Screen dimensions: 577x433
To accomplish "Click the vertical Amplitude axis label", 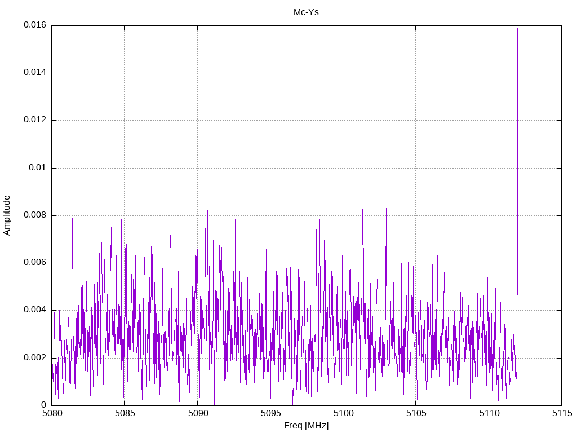I will pos(7,215).
